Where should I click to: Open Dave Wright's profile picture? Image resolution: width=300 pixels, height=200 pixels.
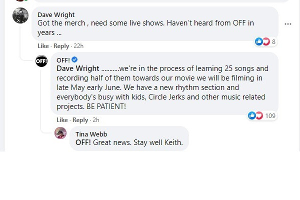click(20, 16)
